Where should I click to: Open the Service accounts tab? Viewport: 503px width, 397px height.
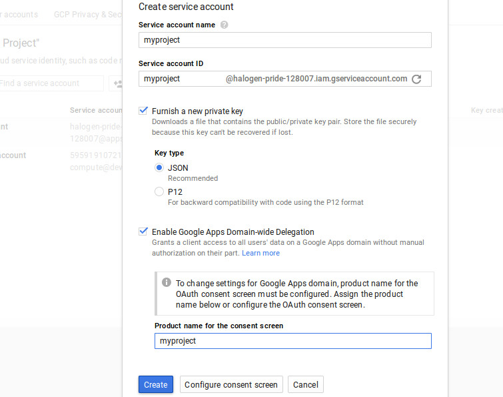click(19, 15)
